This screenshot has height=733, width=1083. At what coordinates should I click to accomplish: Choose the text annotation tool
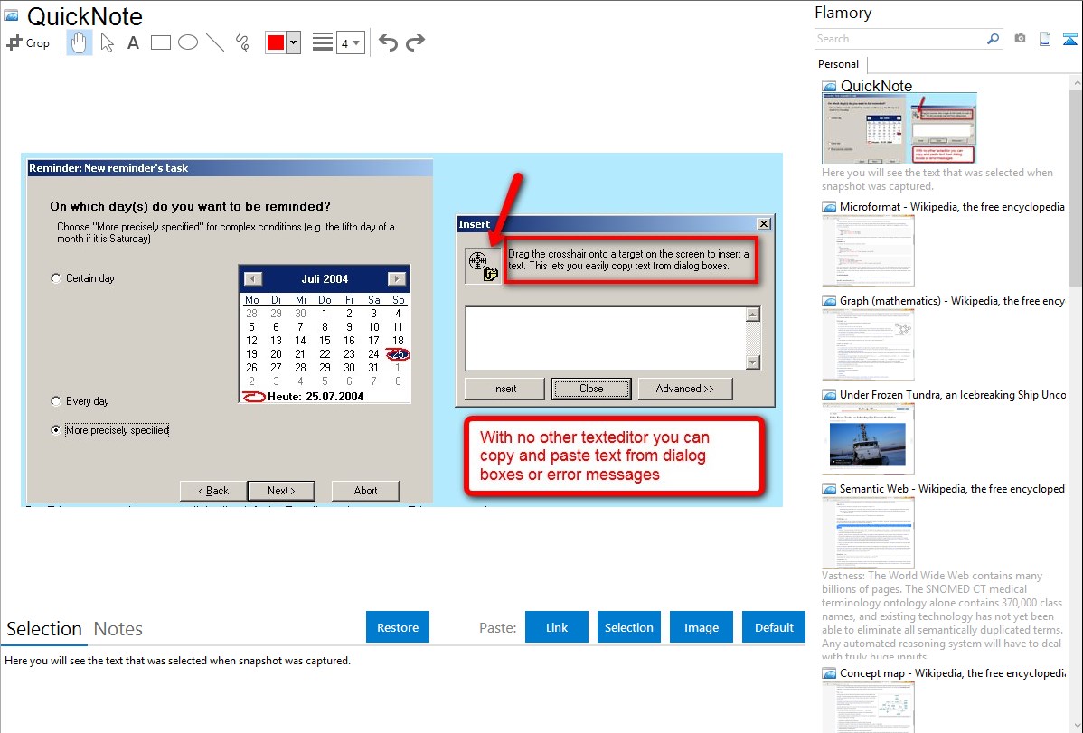pyautogui.click(x=133, y=42)
